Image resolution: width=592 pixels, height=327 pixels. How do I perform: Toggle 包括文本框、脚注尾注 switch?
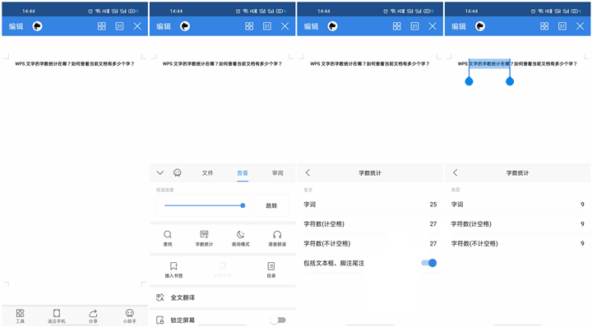pyautogui.click(x=429, y=263)
